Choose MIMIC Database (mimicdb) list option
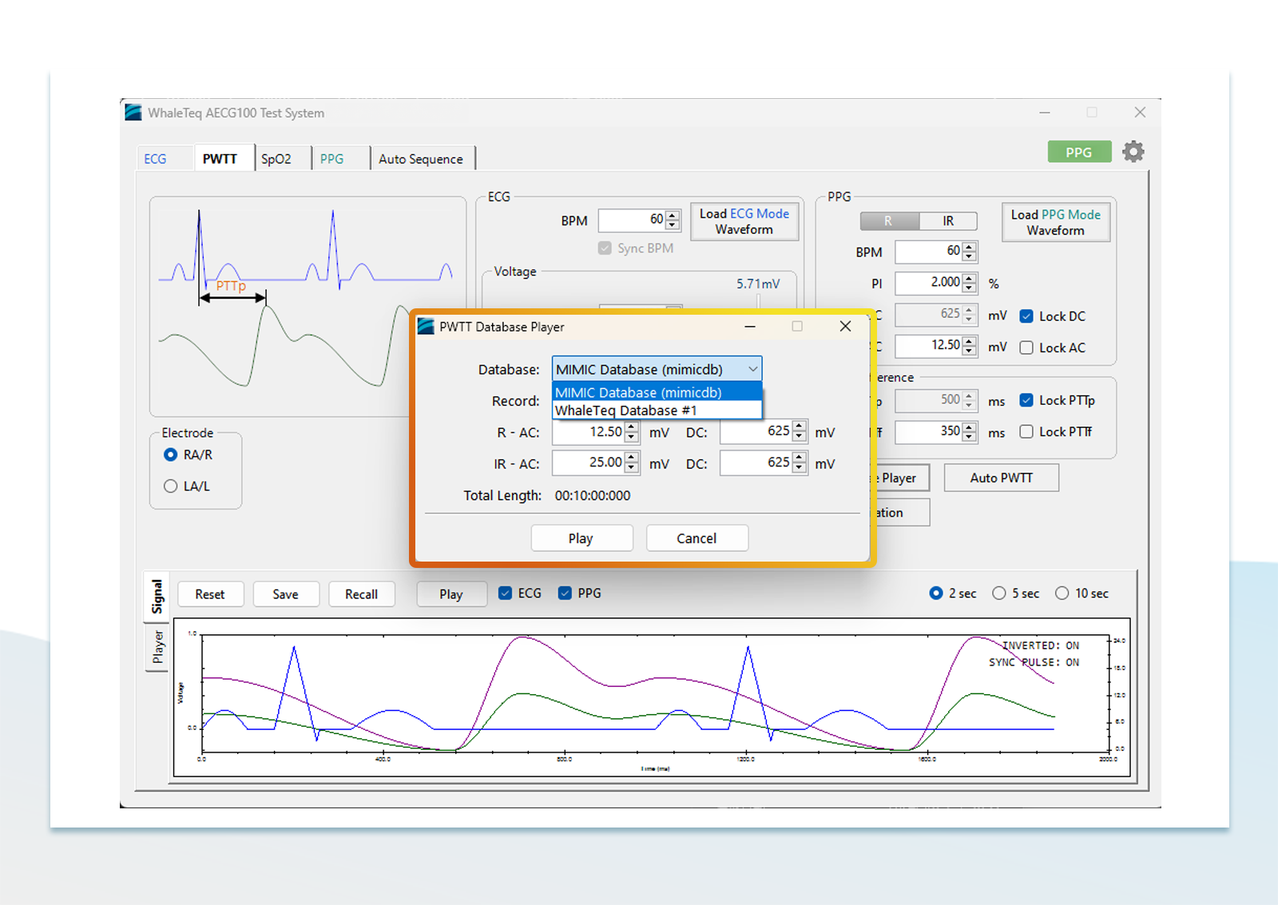 click(x=657, y=392)
